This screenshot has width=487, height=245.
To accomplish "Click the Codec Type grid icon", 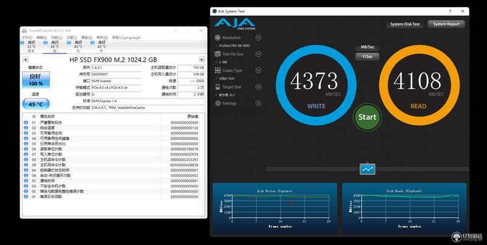I will [218, 71].
